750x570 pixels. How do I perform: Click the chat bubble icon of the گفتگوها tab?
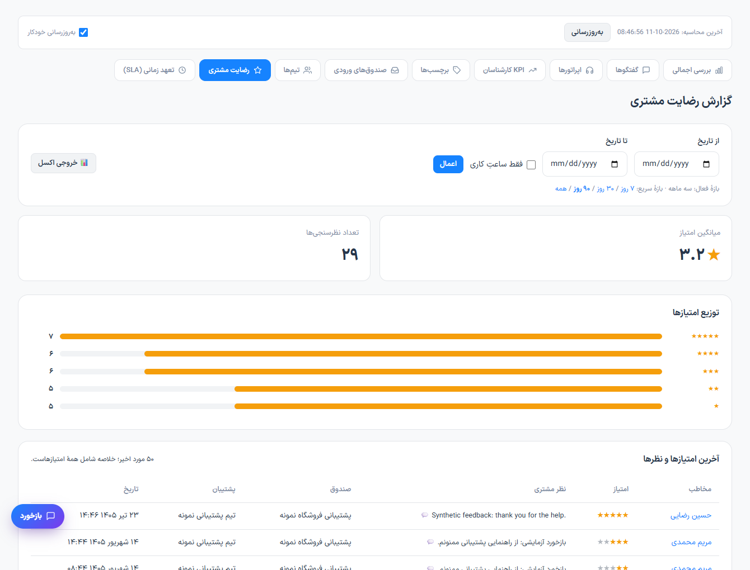click(646, 70)
